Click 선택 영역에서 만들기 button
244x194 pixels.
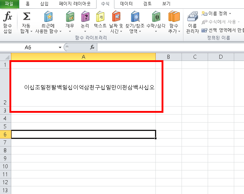tap(223, 30)
